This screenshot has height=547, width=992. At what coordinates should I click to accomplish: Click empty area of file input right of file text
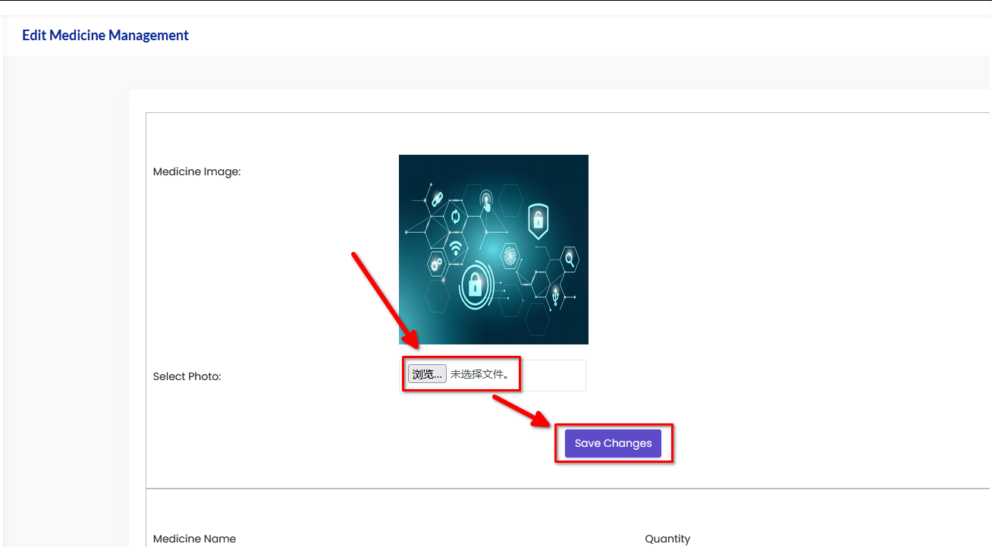tap(554, 376)
